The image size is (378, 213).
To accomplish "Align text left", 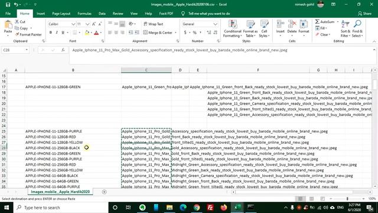I will click(110, 33).
